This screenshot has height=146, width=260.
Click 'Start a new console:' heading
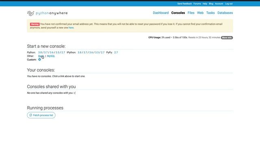46,46
